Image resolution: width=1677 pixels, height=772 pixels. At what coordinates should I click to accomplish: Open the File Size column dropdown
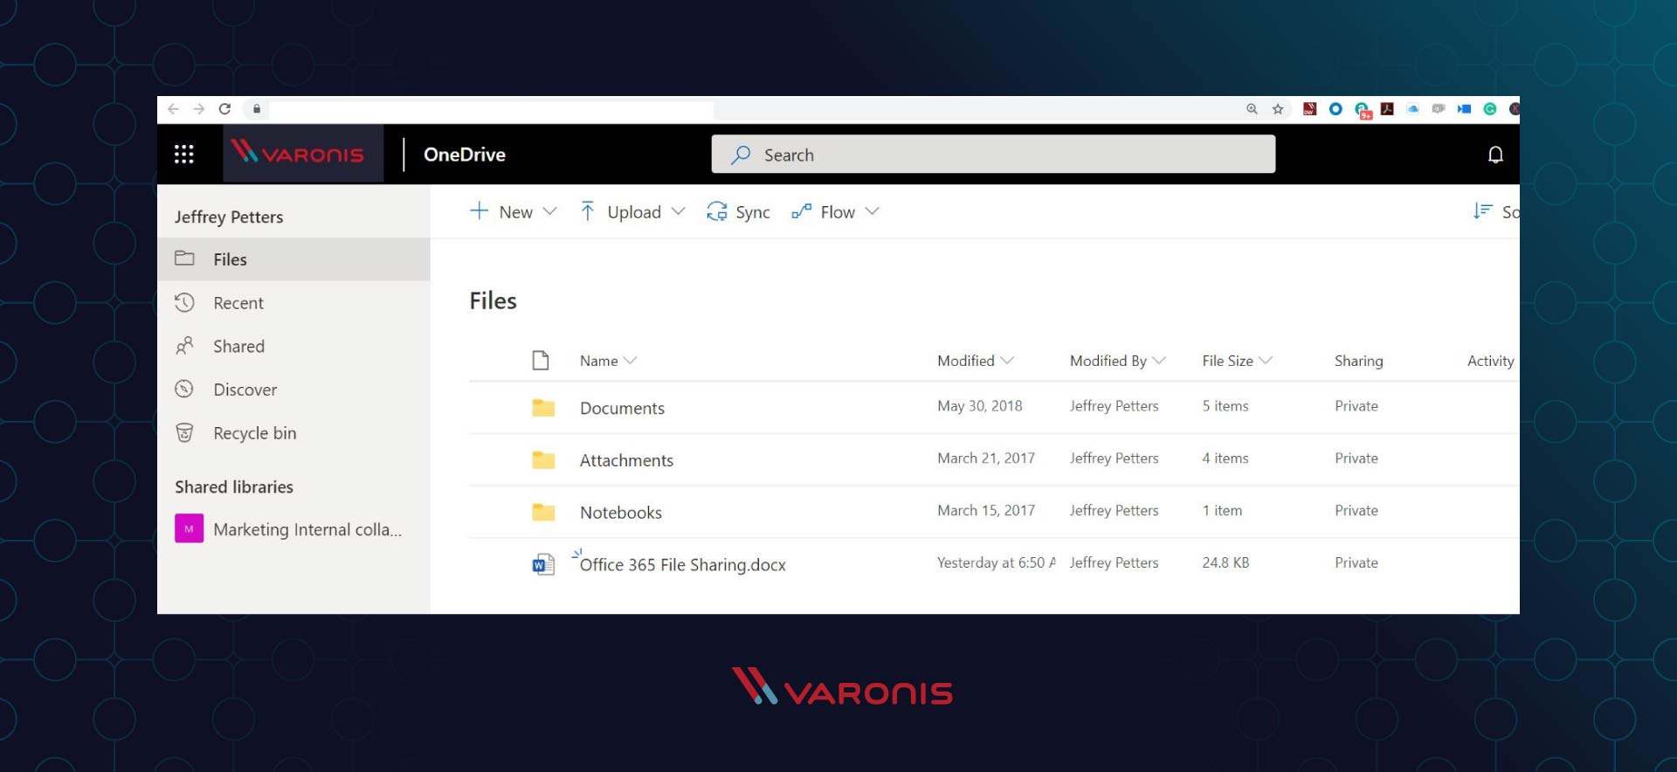tap(1266, 361)
